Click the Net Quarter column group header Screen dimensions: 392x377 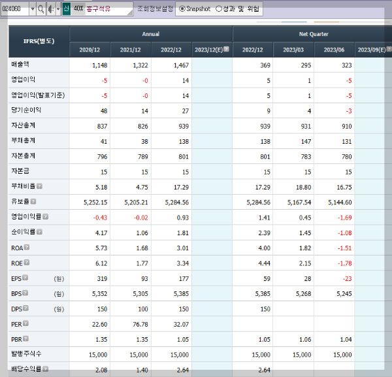pos(314,34)
